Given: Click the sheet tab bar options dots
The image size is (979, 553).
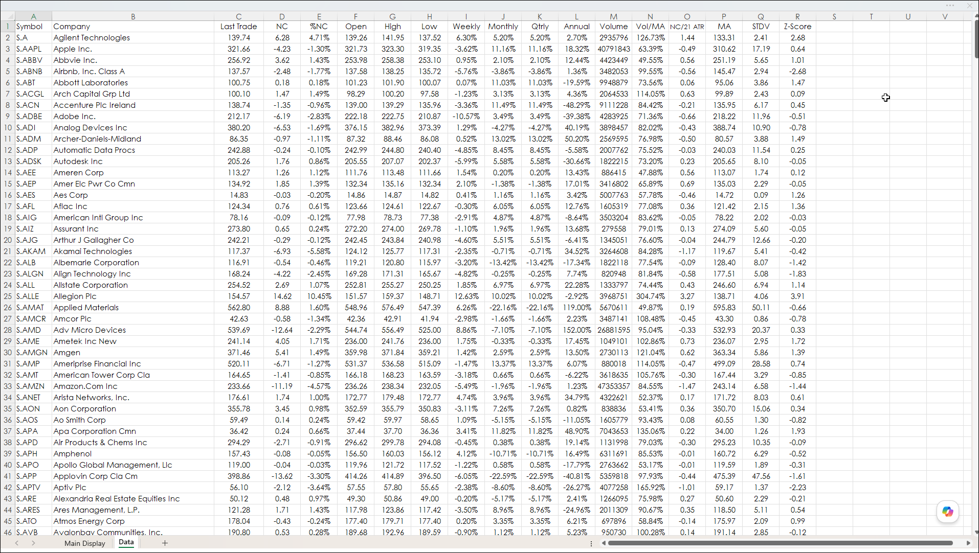Looking at the screenshot, I should pyautogui.click(x=591, y=543).
